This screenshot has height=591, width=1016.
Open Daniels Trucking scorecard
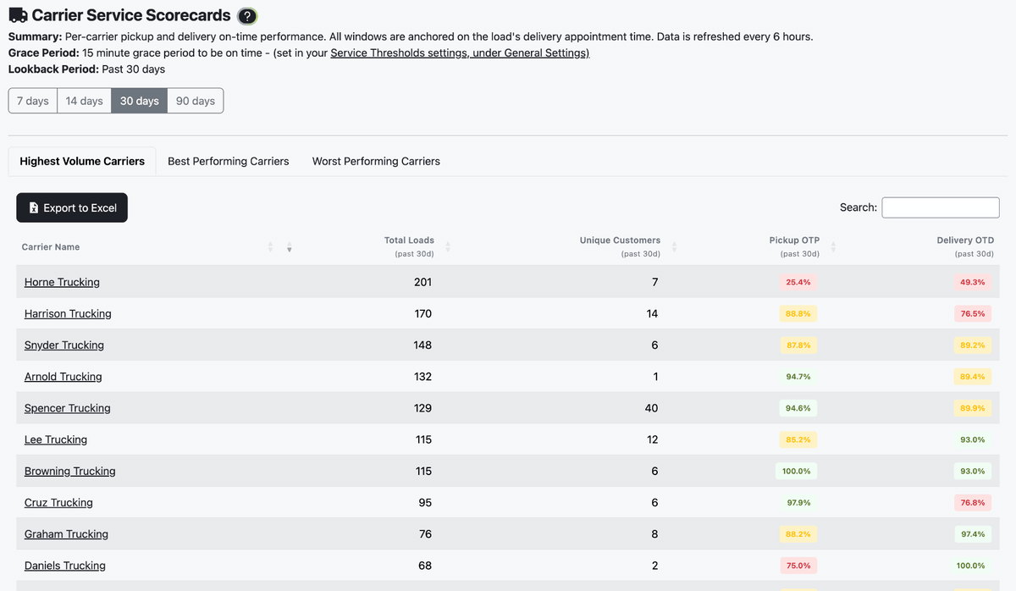(65, 566)
